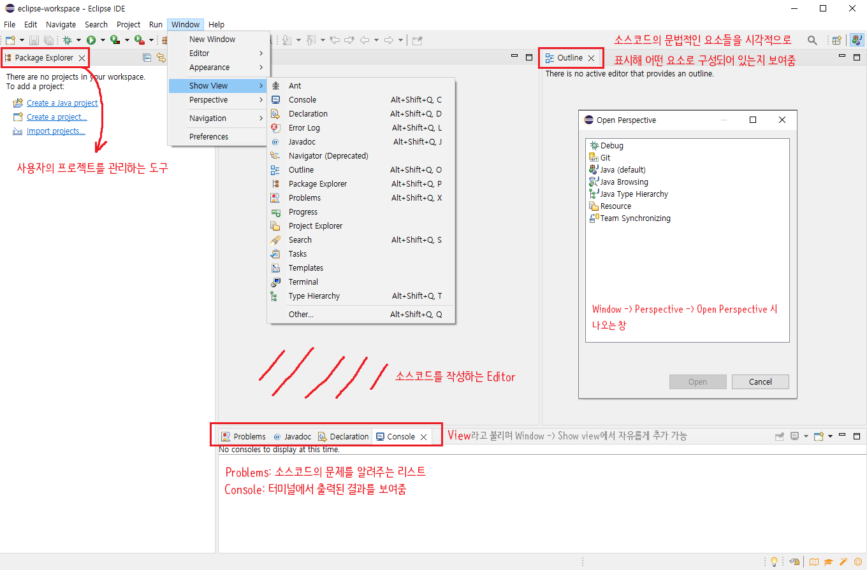Open the Open Console dropdown arrow
867x570 pixels.
point(830,436)
